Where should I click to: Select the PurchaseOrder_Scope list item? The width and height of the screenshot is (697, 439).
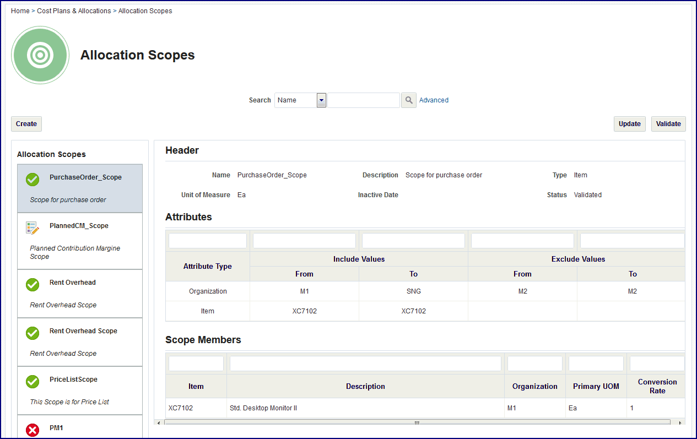point(80,188)
